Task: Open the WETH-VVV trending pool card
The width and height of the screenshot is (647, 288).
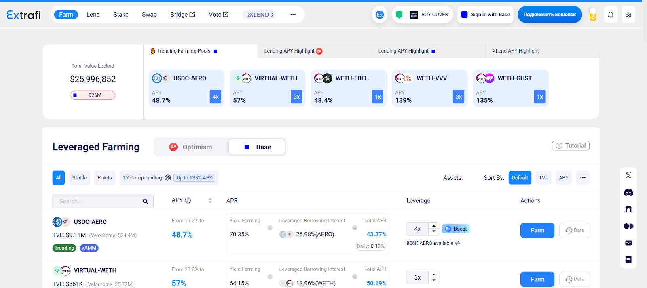Action: (x=429, y=88)
